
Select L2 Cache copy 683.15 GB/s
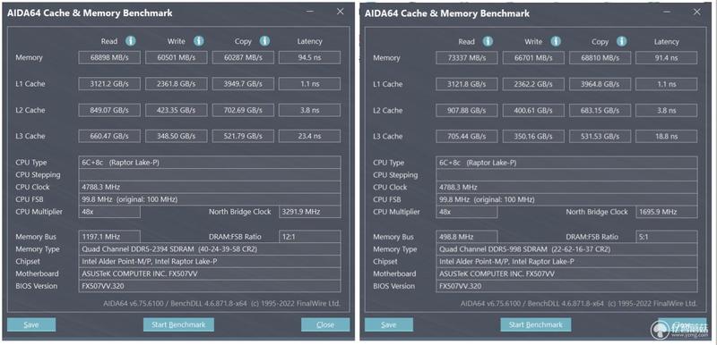600,110
